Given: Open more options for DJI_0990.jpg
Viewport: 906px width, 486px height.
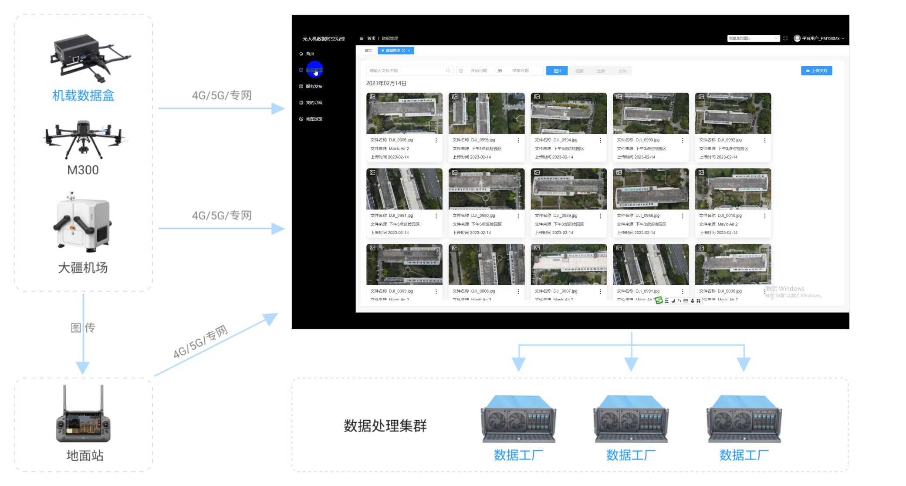Looking at the screenshot, I should (x=518, y=216).
